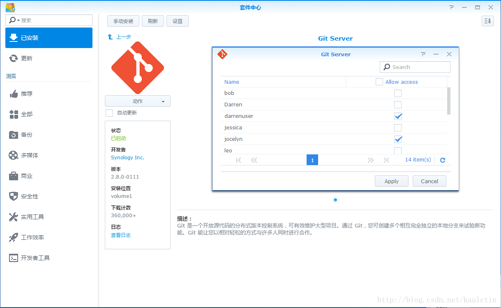This screenshot has height=308, width=501.
Task: Click the small Git icon in the dialog title
Action: (222, 54)
